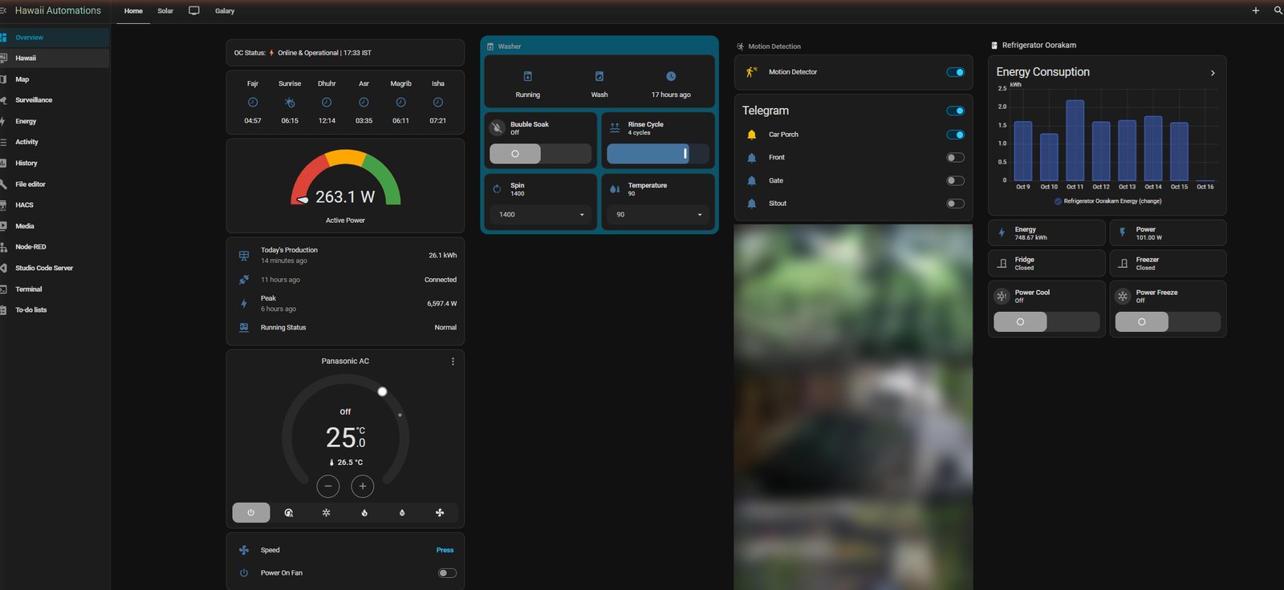
Task: Click the Fajr prayer time clock icon
Action: click(253, 103)
